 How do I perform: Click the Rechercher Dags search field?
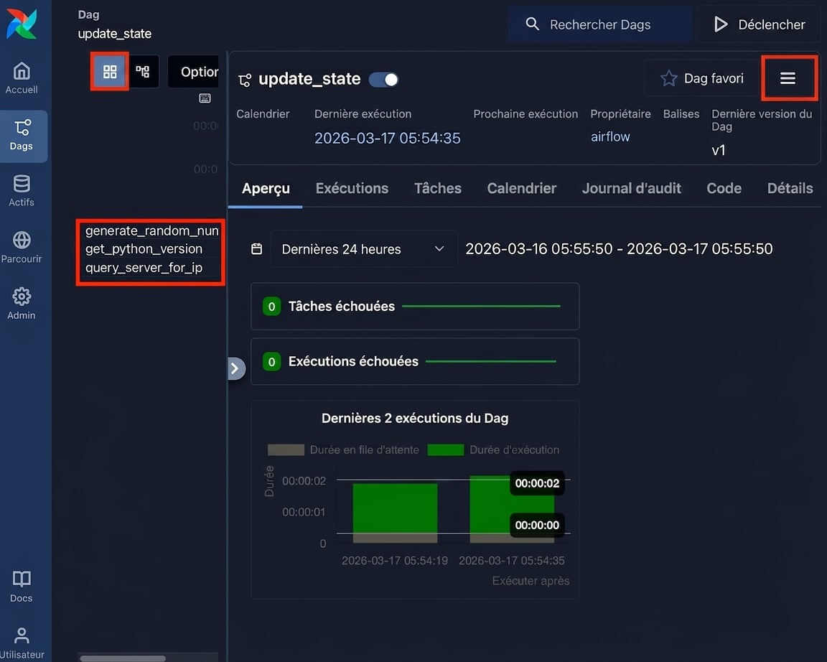599,24
